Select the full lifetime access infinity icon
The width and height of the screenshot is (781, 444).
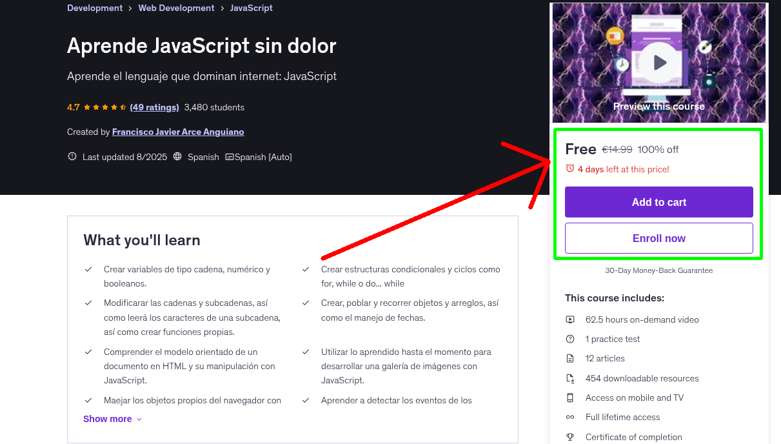pyautogui.click(x=570, y=417)
